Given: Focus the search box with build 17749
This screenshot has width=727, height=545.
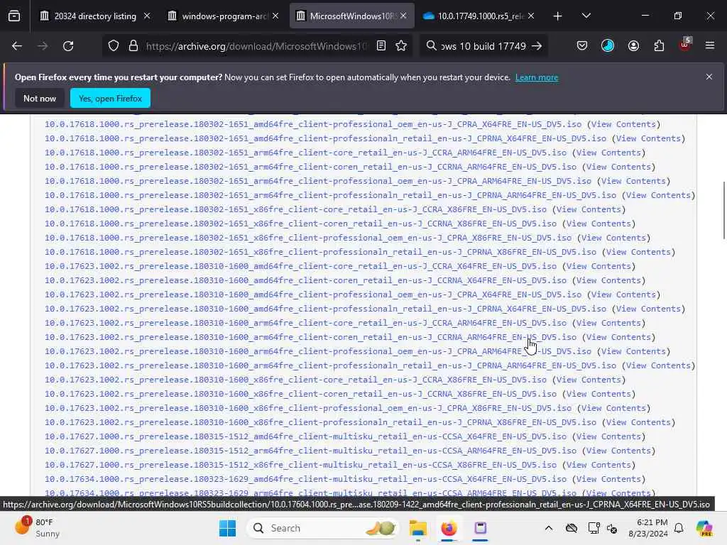Looking at the screenshot, I should (482, 46).
